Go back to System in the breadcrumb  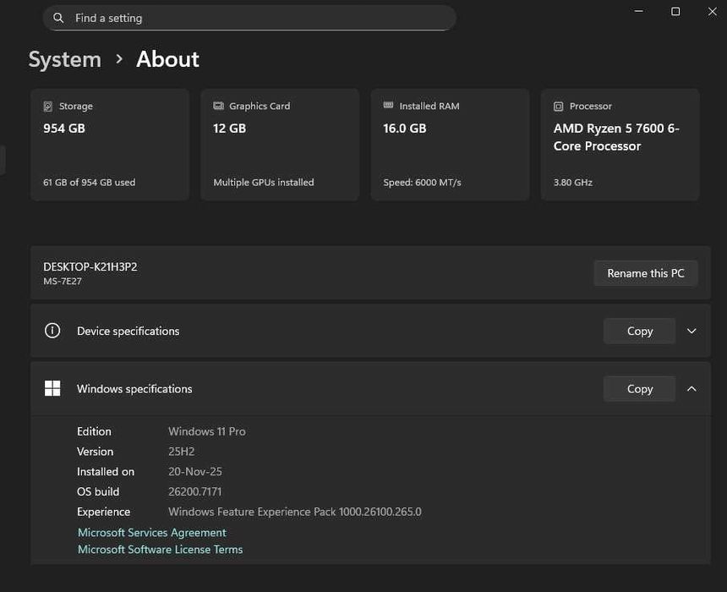coord(64,59)
